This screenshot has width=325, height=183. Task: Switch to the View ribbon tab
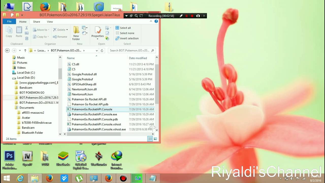pos(50,22)
